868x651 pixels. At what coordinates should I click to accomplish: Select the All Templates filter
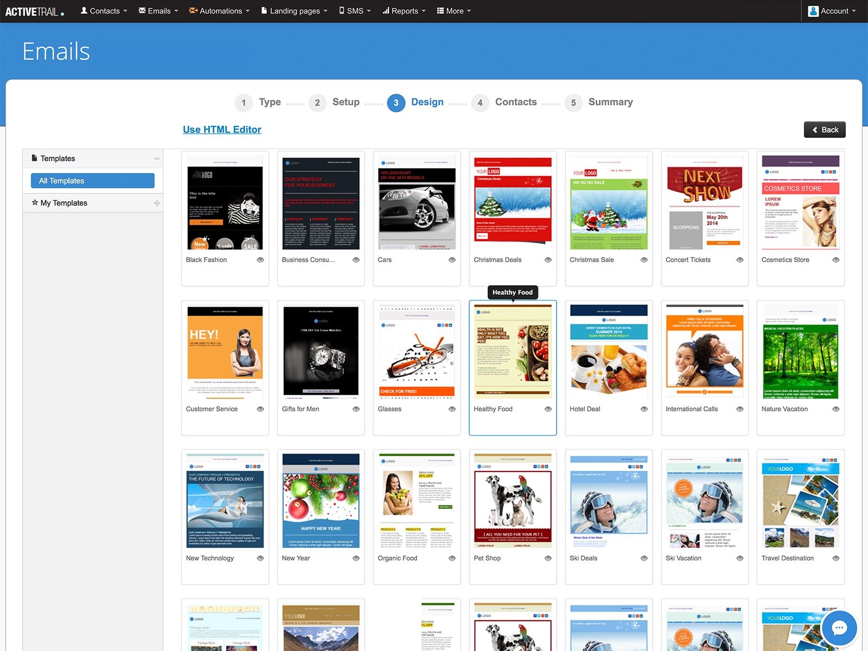point(93,181)
